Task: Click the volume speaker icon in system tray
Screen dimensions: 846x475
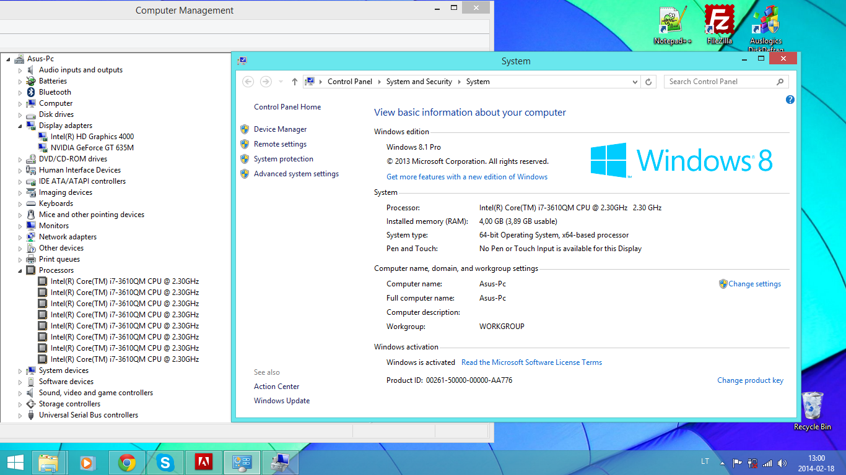Action: pyautogui.click(x=782, y=463)
